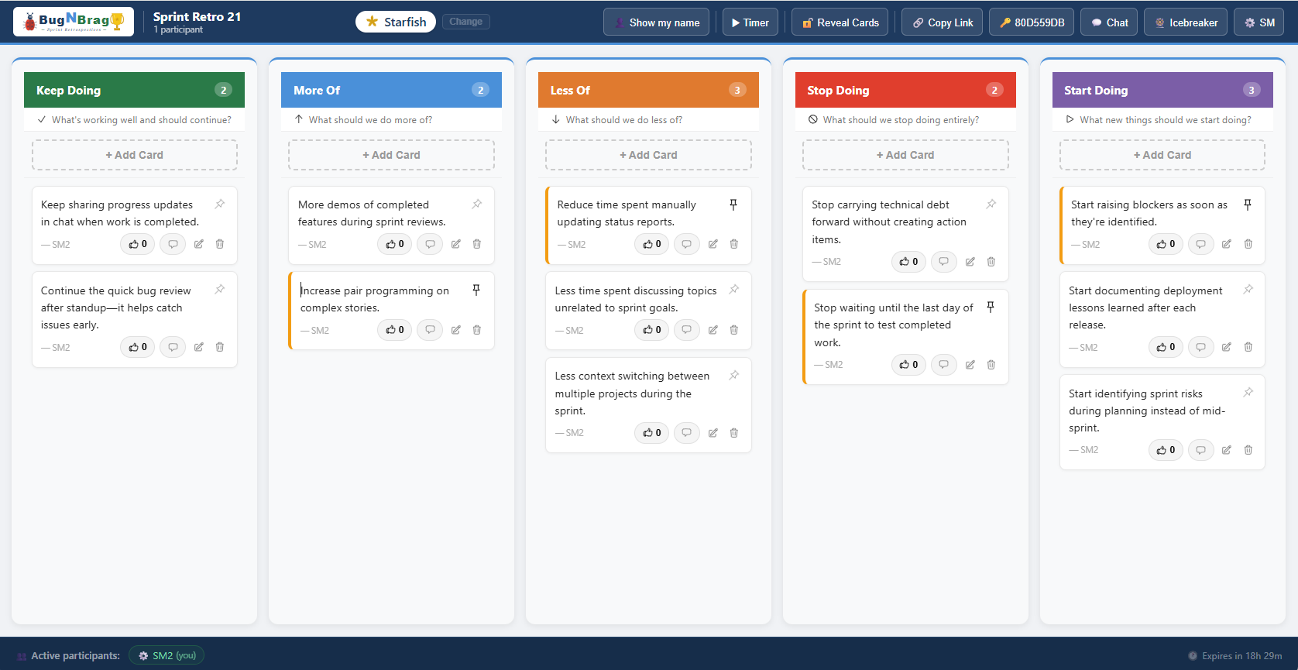Open the Chat panel
This screenshot has height=670, width=1298.
click(x=1109, y=22)
